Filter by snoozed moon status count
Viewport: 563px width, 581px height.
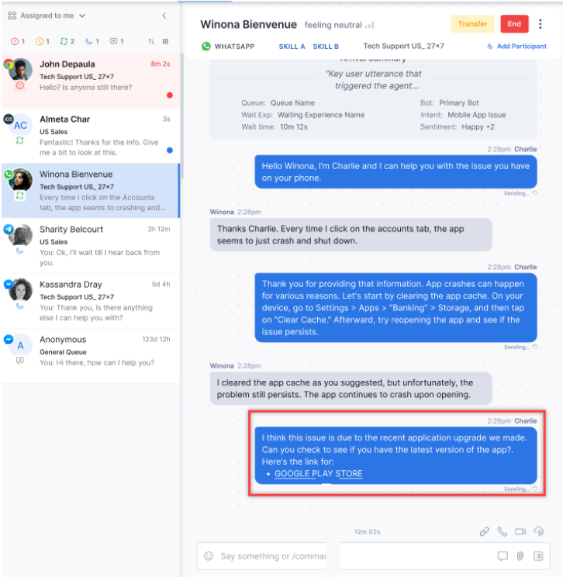point(92,41)
